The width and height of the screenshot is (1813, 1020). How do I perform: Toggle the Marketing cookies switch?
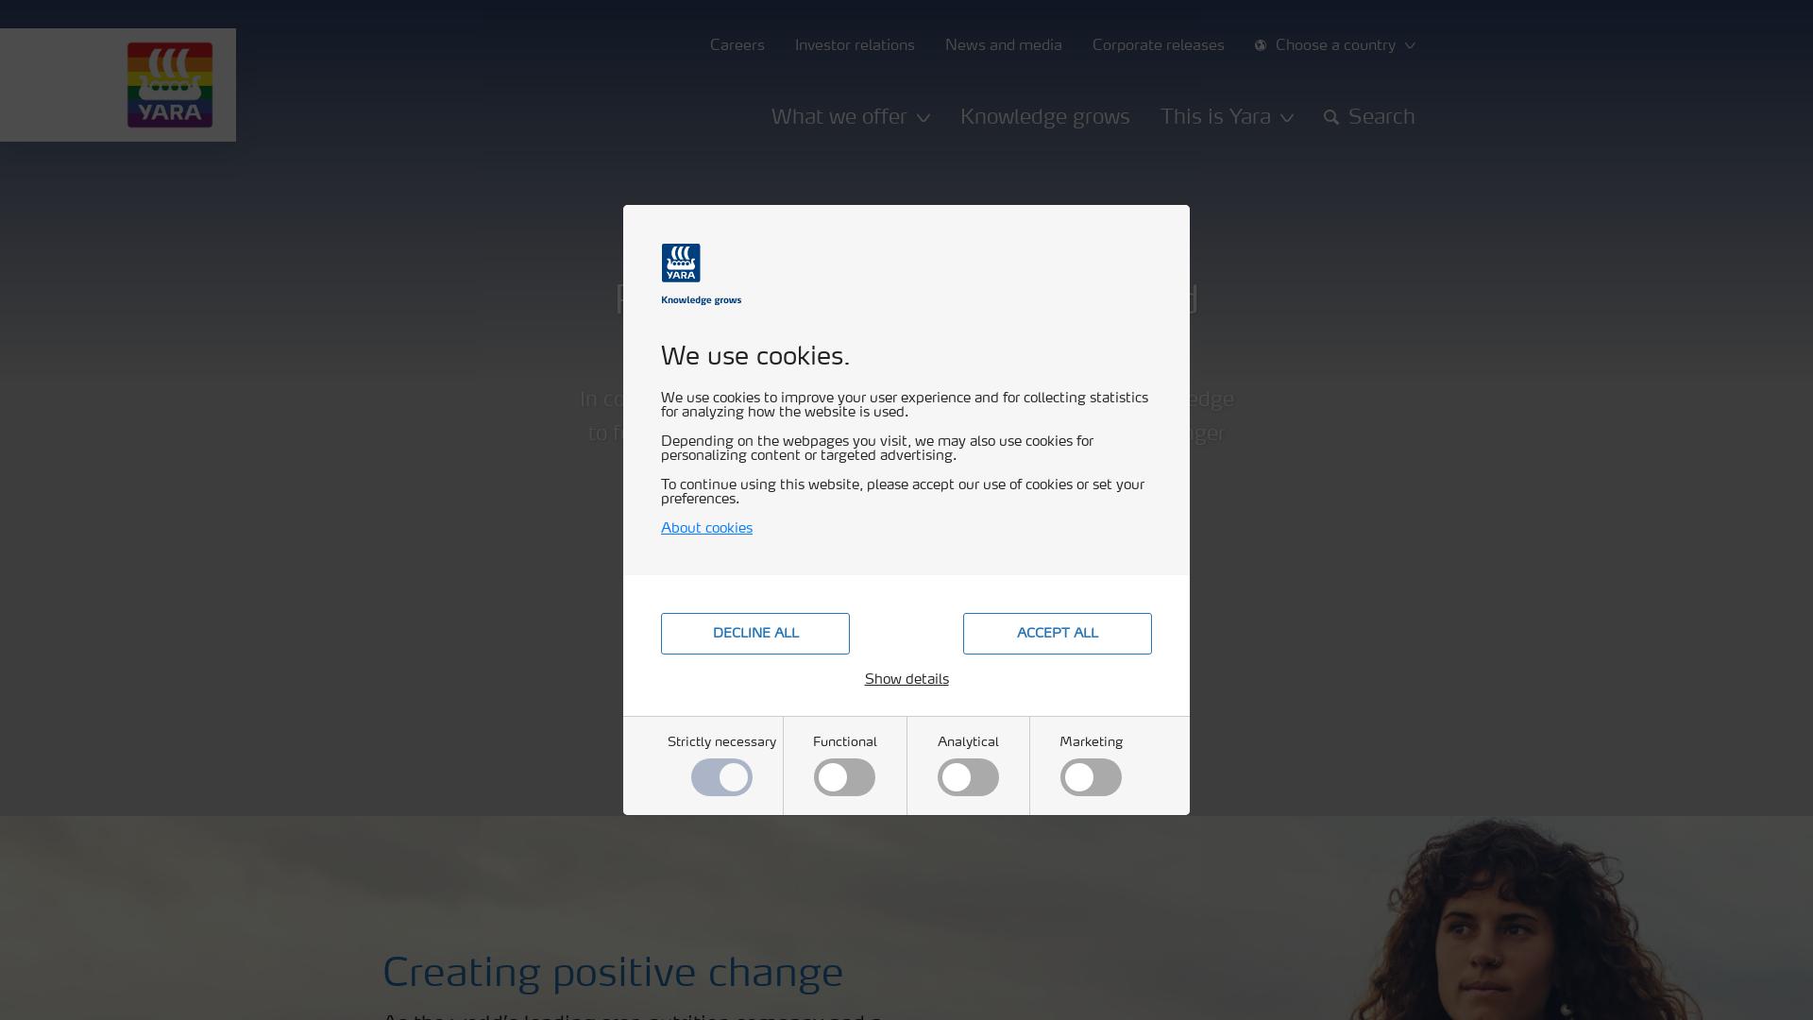click(1091, 777)
